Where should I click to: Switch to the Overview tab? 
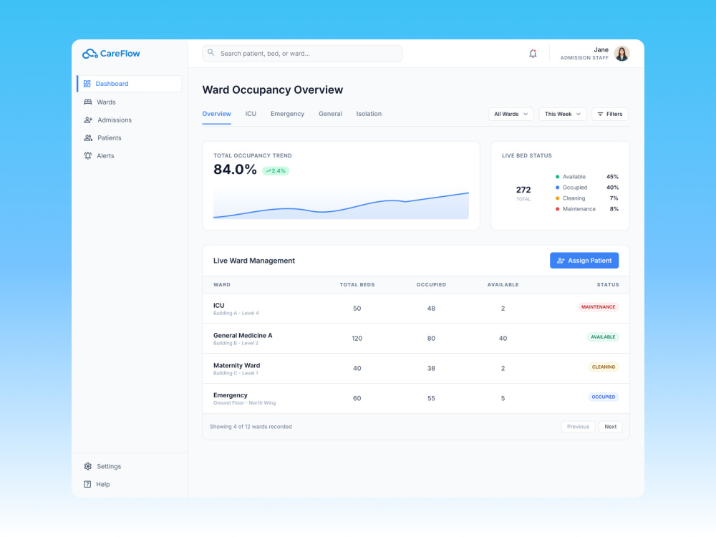pyautogui.click(x=216, y=114)
